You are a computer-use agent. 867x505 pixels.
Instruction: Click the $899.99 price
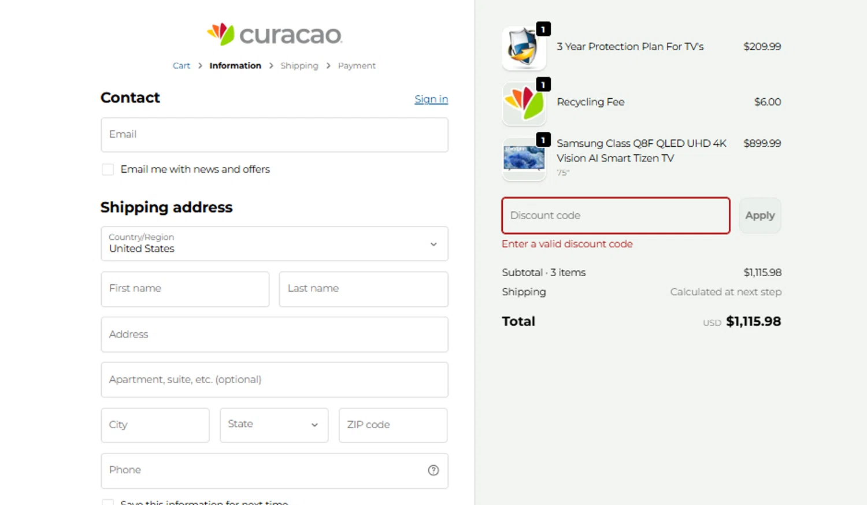click(762, 143)
